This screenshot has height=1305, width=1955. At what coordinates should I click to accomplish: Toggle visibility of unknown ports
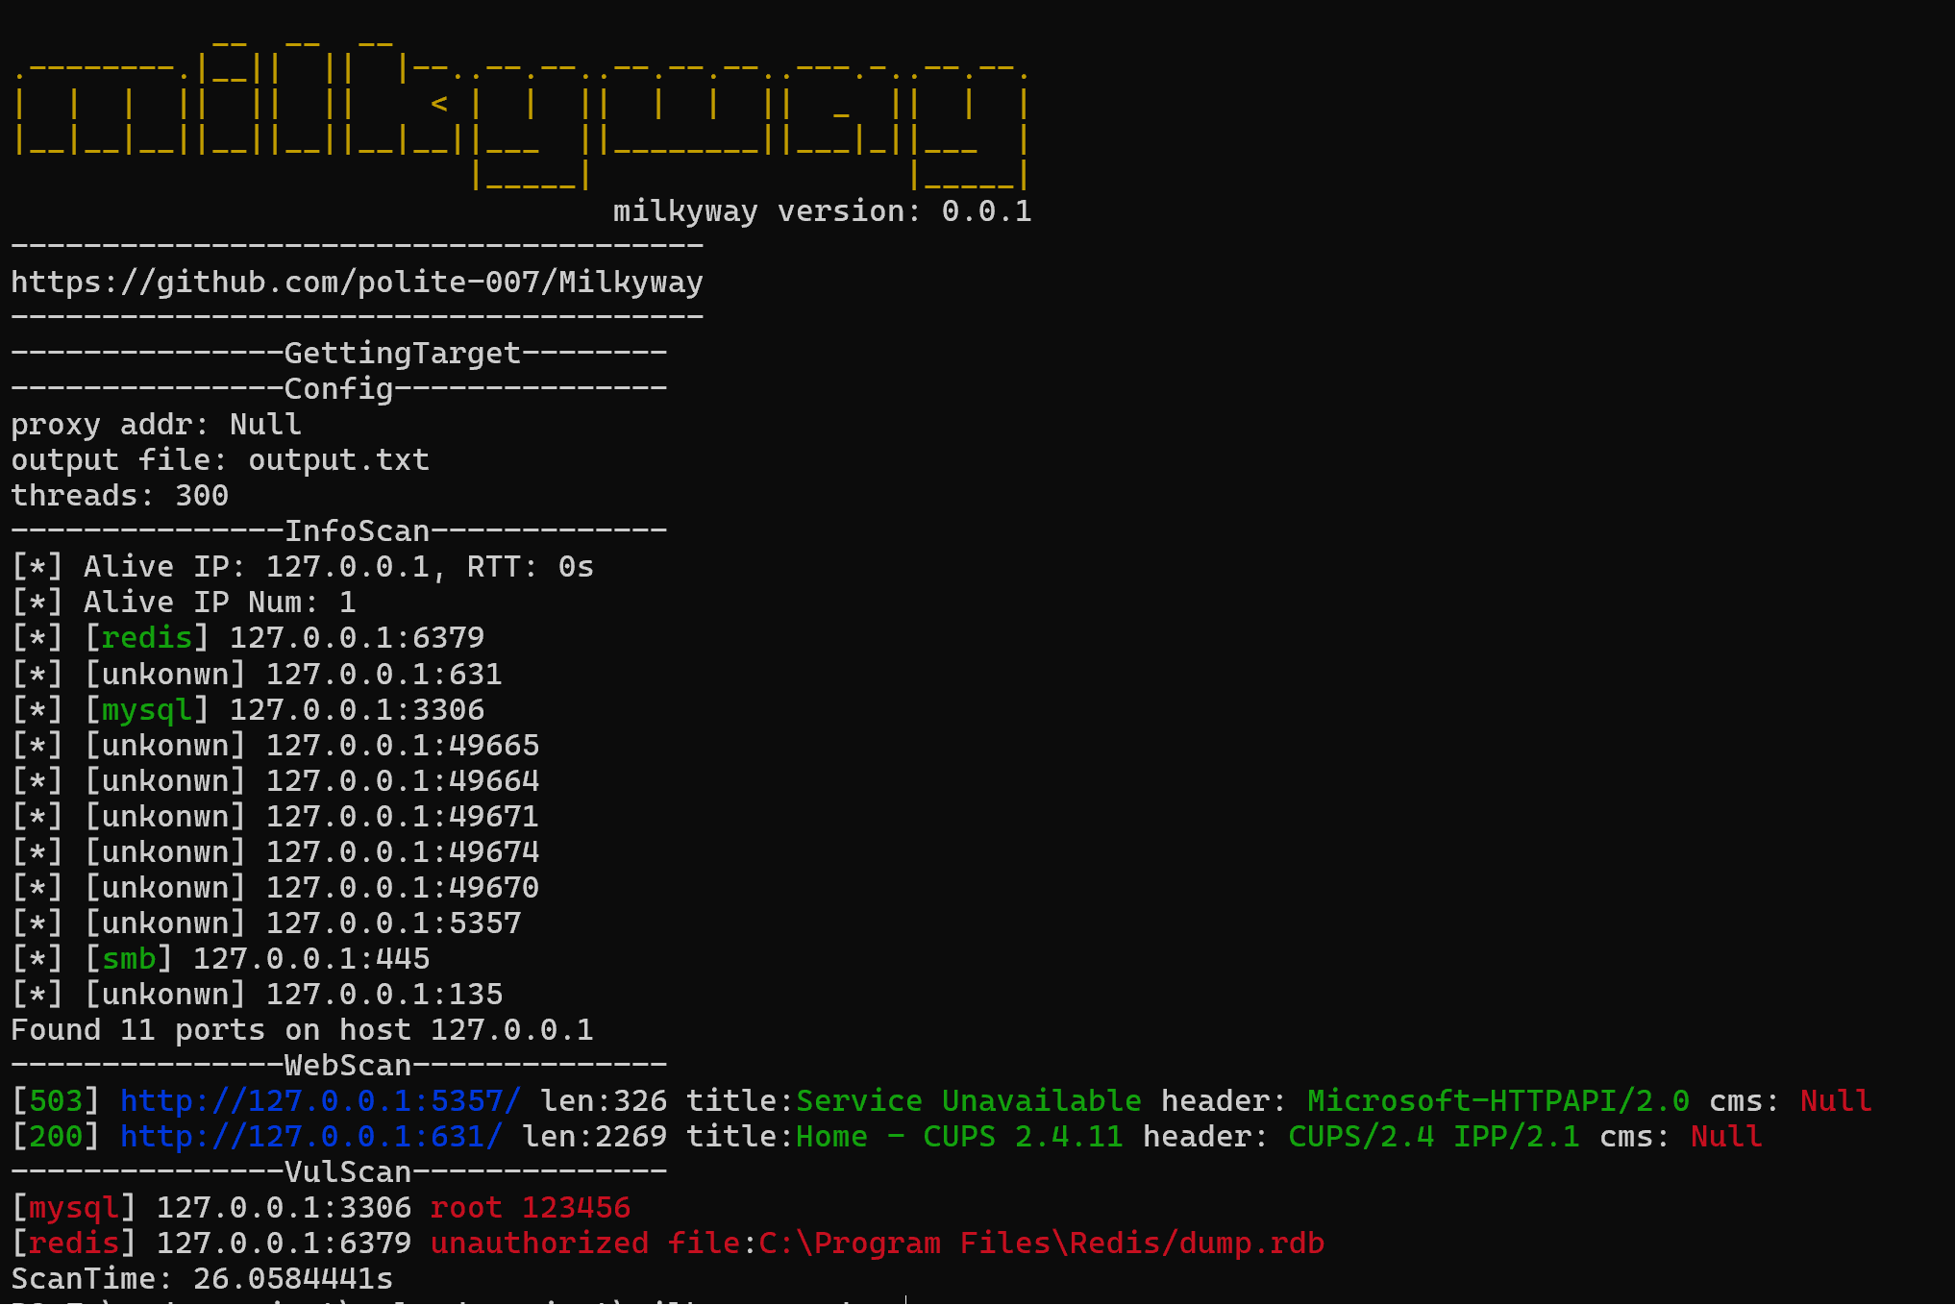coord(158,673)
